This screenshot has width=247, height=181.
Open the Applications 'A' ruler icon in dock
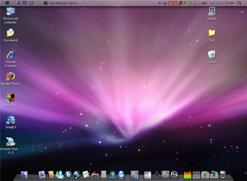click(95, 174)
